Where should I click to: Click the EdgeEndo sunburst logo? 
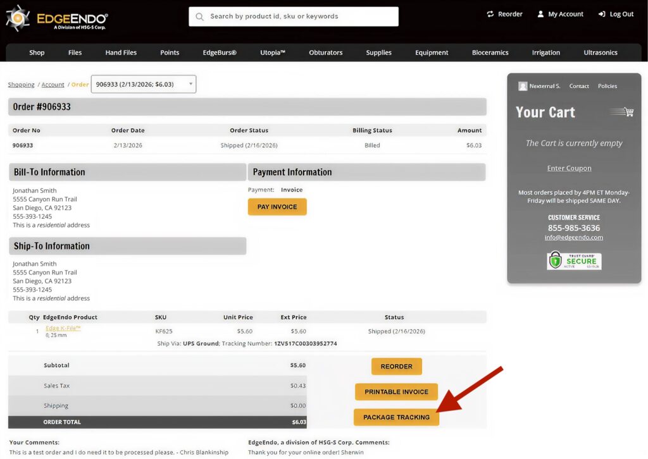[x=17, y=18]
